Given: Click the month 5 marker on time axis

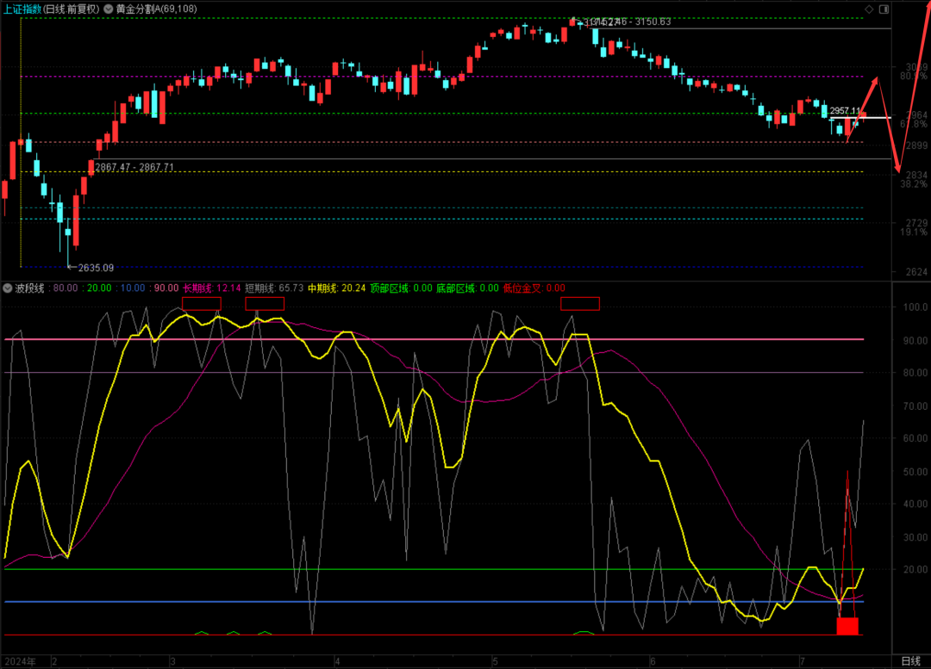Looking at the screenshot, I should [495, 661].
